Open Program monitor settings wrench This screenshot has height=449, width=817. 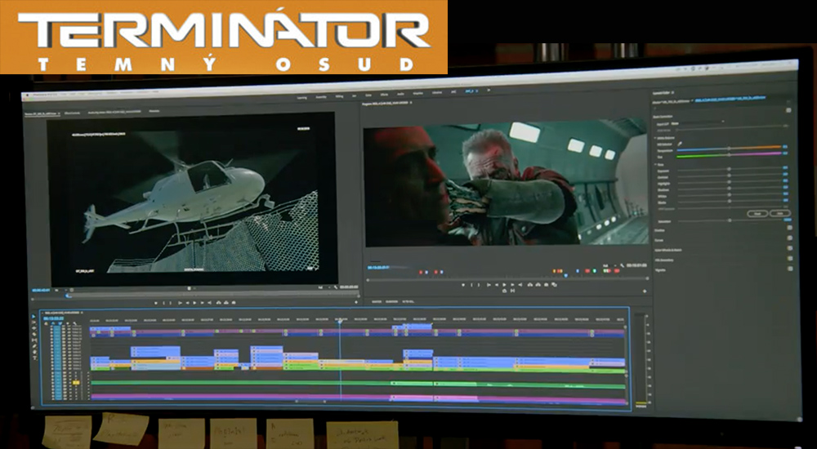(622, 265)
